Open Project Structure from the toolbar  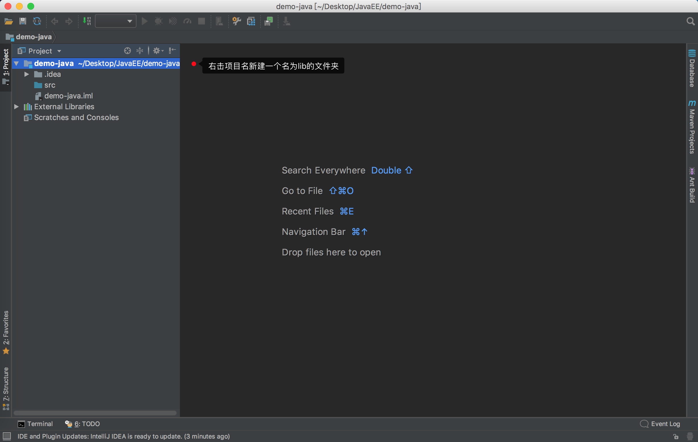coord(251,21)
